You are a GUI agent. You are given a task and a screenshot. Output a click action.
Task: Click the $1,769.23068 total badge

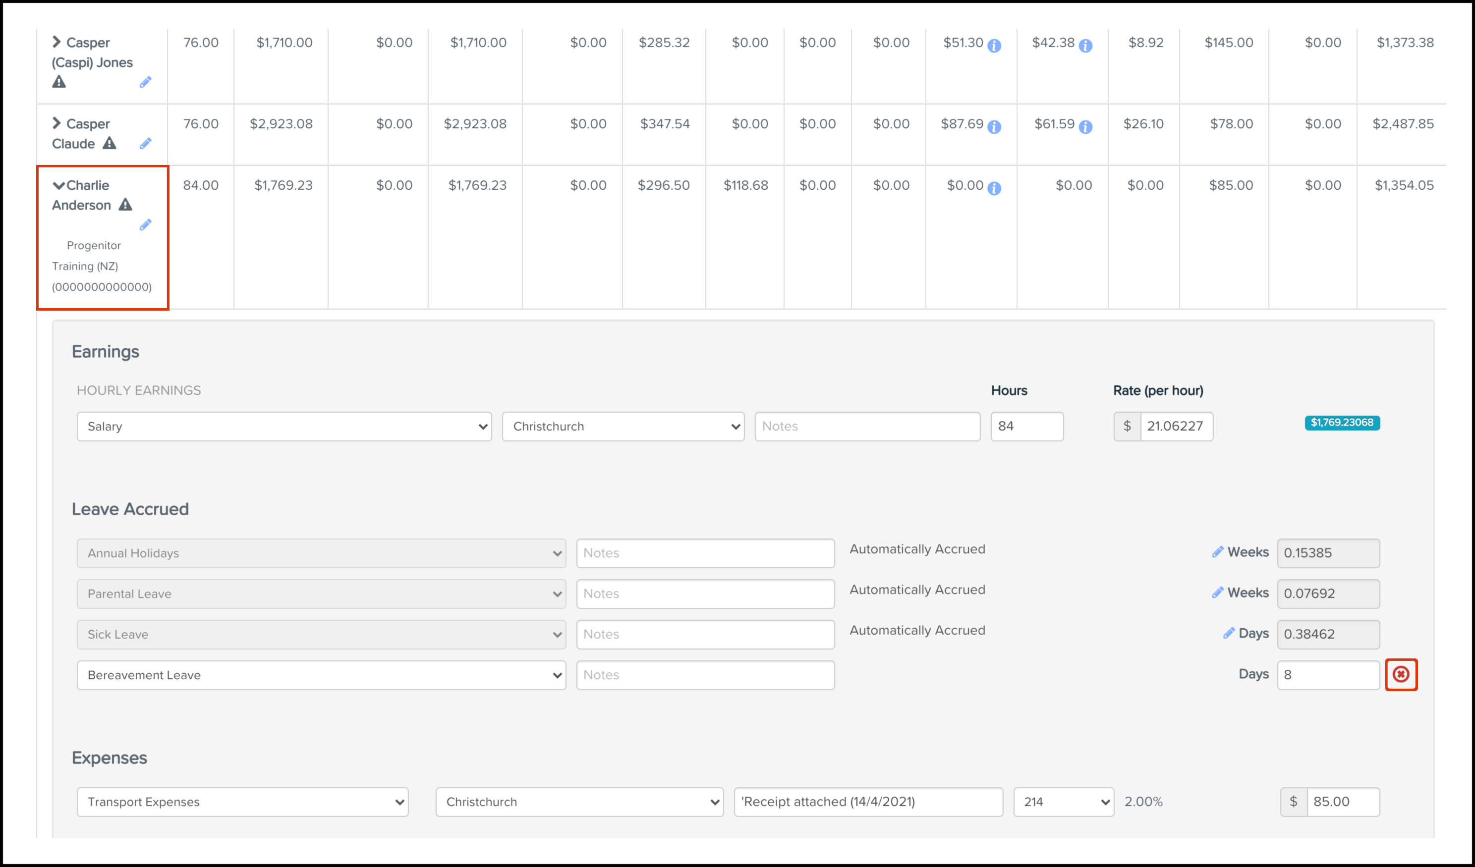point(1342,423)
